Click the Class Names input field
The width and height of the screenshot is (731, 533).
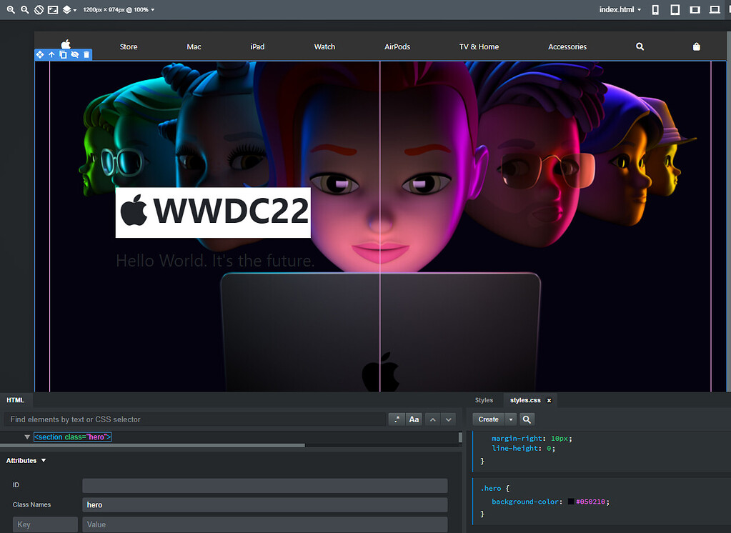(x=264, y=504)
